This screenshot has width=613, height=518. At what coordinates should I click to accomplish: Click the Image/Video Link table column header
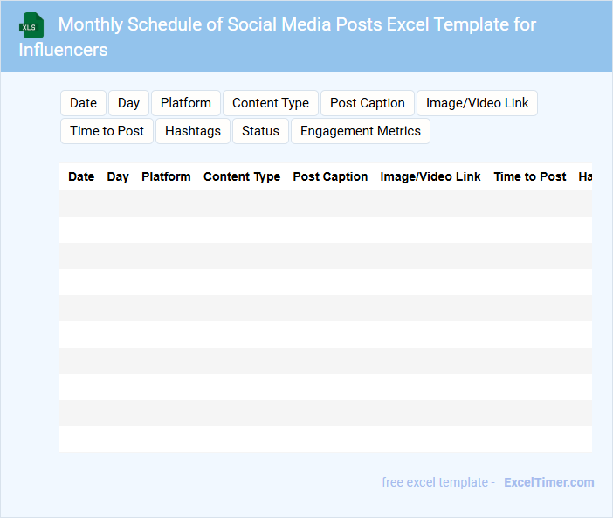pos(430,176)
